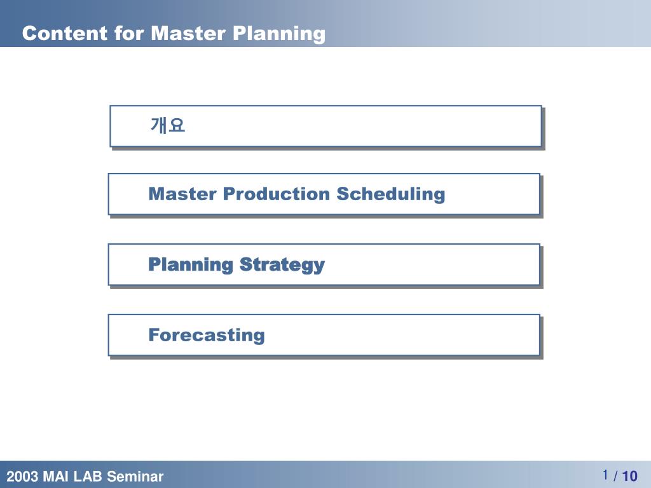Click '2003' in the footer bar

pyautogui.click(x=23, y=476)
